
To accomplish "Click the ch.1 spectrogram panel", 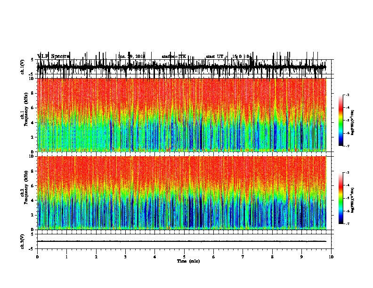I will (x=182, y=115).
